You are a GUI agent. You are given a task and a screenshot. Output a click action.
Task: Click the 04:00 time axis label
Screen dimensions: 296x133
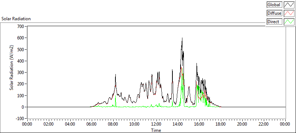click(x=70, y=124)
